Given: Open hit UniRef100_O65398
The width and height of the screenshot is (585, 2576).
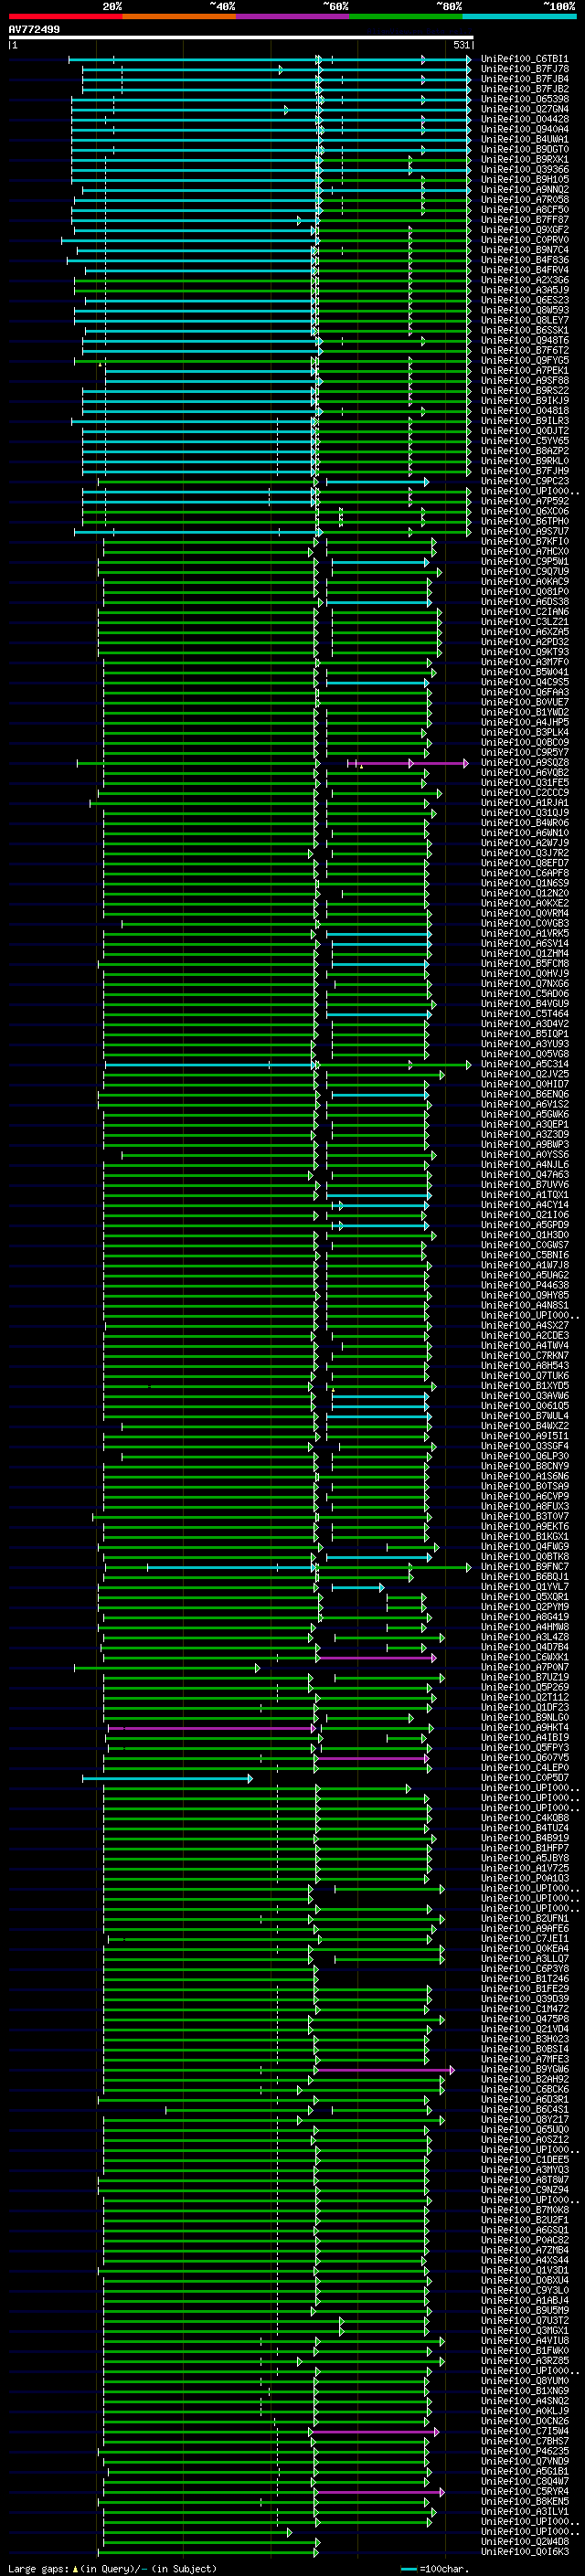Looking at the screenshot, I should coord(525,99).
